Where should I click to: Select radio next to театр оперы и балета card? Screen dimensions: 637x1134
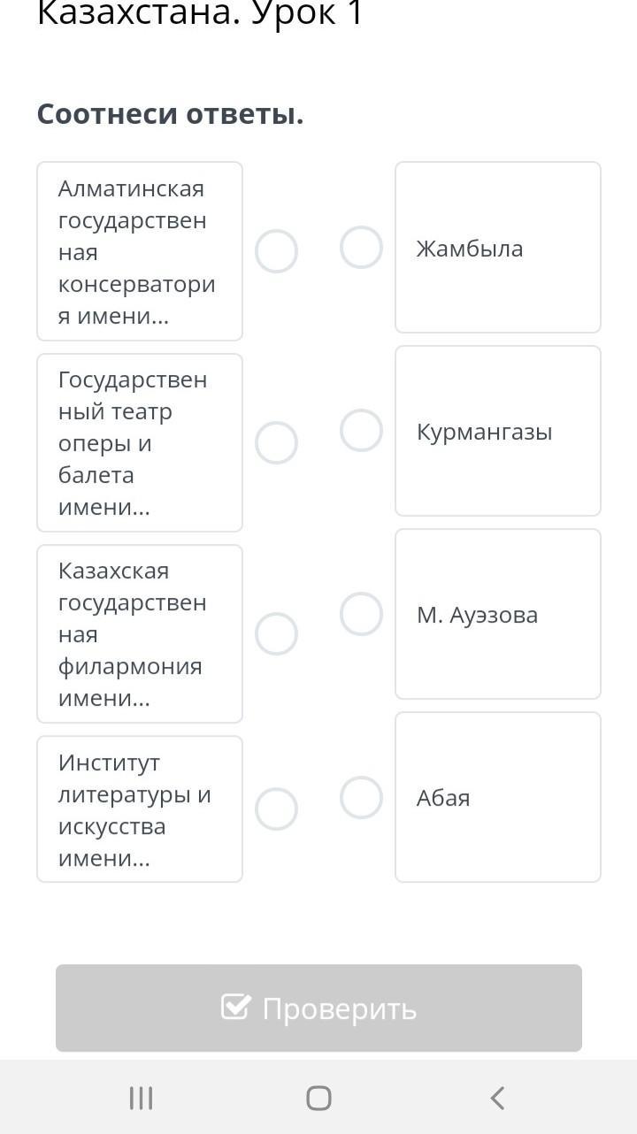click(x=276, y=442)
